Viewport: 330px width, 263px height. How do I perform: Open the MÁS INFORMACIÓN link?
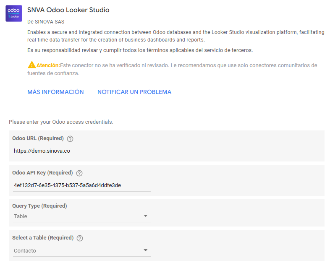[55, 92]
